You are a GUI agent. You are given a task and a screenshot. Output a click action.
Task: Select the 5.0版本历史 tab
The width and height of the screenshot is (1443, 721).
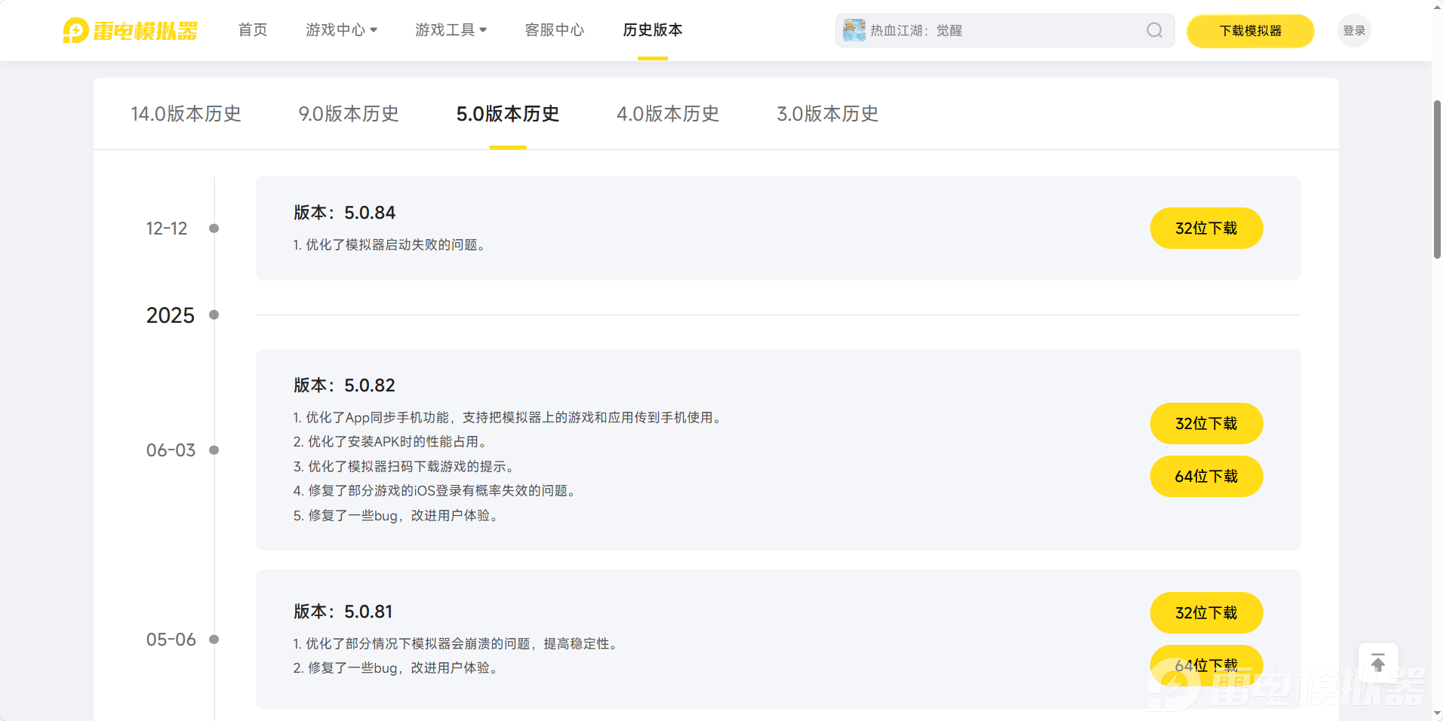click(x=508, y=114)
